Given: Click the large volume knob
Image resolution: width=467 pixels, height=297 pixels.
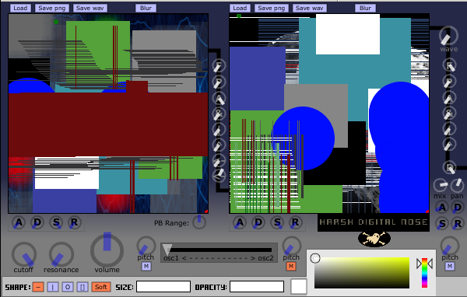Looking at the screenshot, I should click(x=107, y=250).
